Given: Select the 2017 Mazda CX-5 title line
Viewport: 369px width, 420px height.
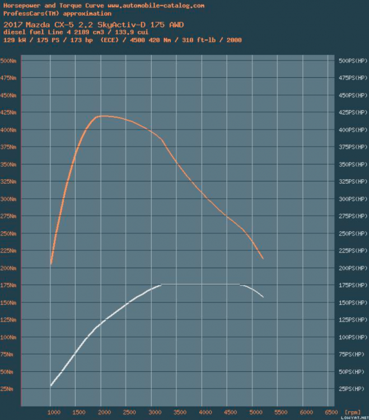Looking at the screenshot, I should point(94,25).
